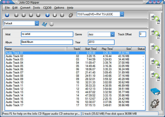Sort by the Play Time column header

(105, 49)
